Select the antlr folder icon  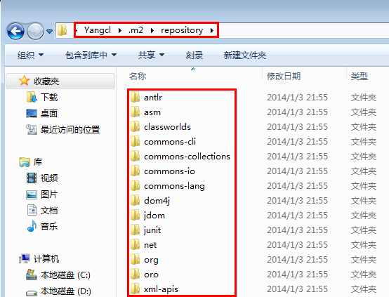(x=136, y=97)
